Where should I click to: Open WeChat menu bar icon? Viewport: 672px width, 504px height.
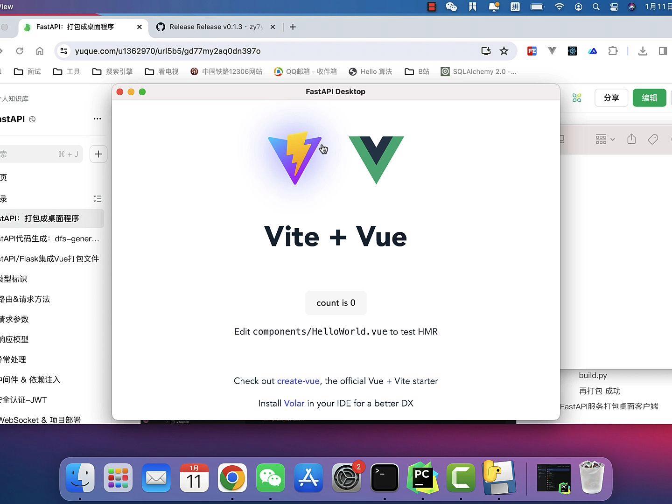[x=451, y=7]
